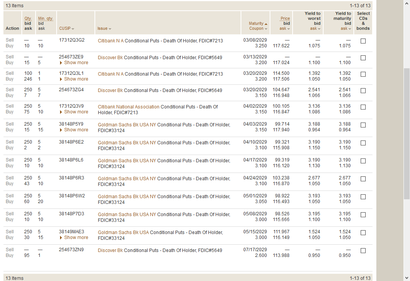Tick the checkbox for CUSIP 38148P6R3
Image resolution: width=410 pixels, height=281 pixels.
coord(363,179)
